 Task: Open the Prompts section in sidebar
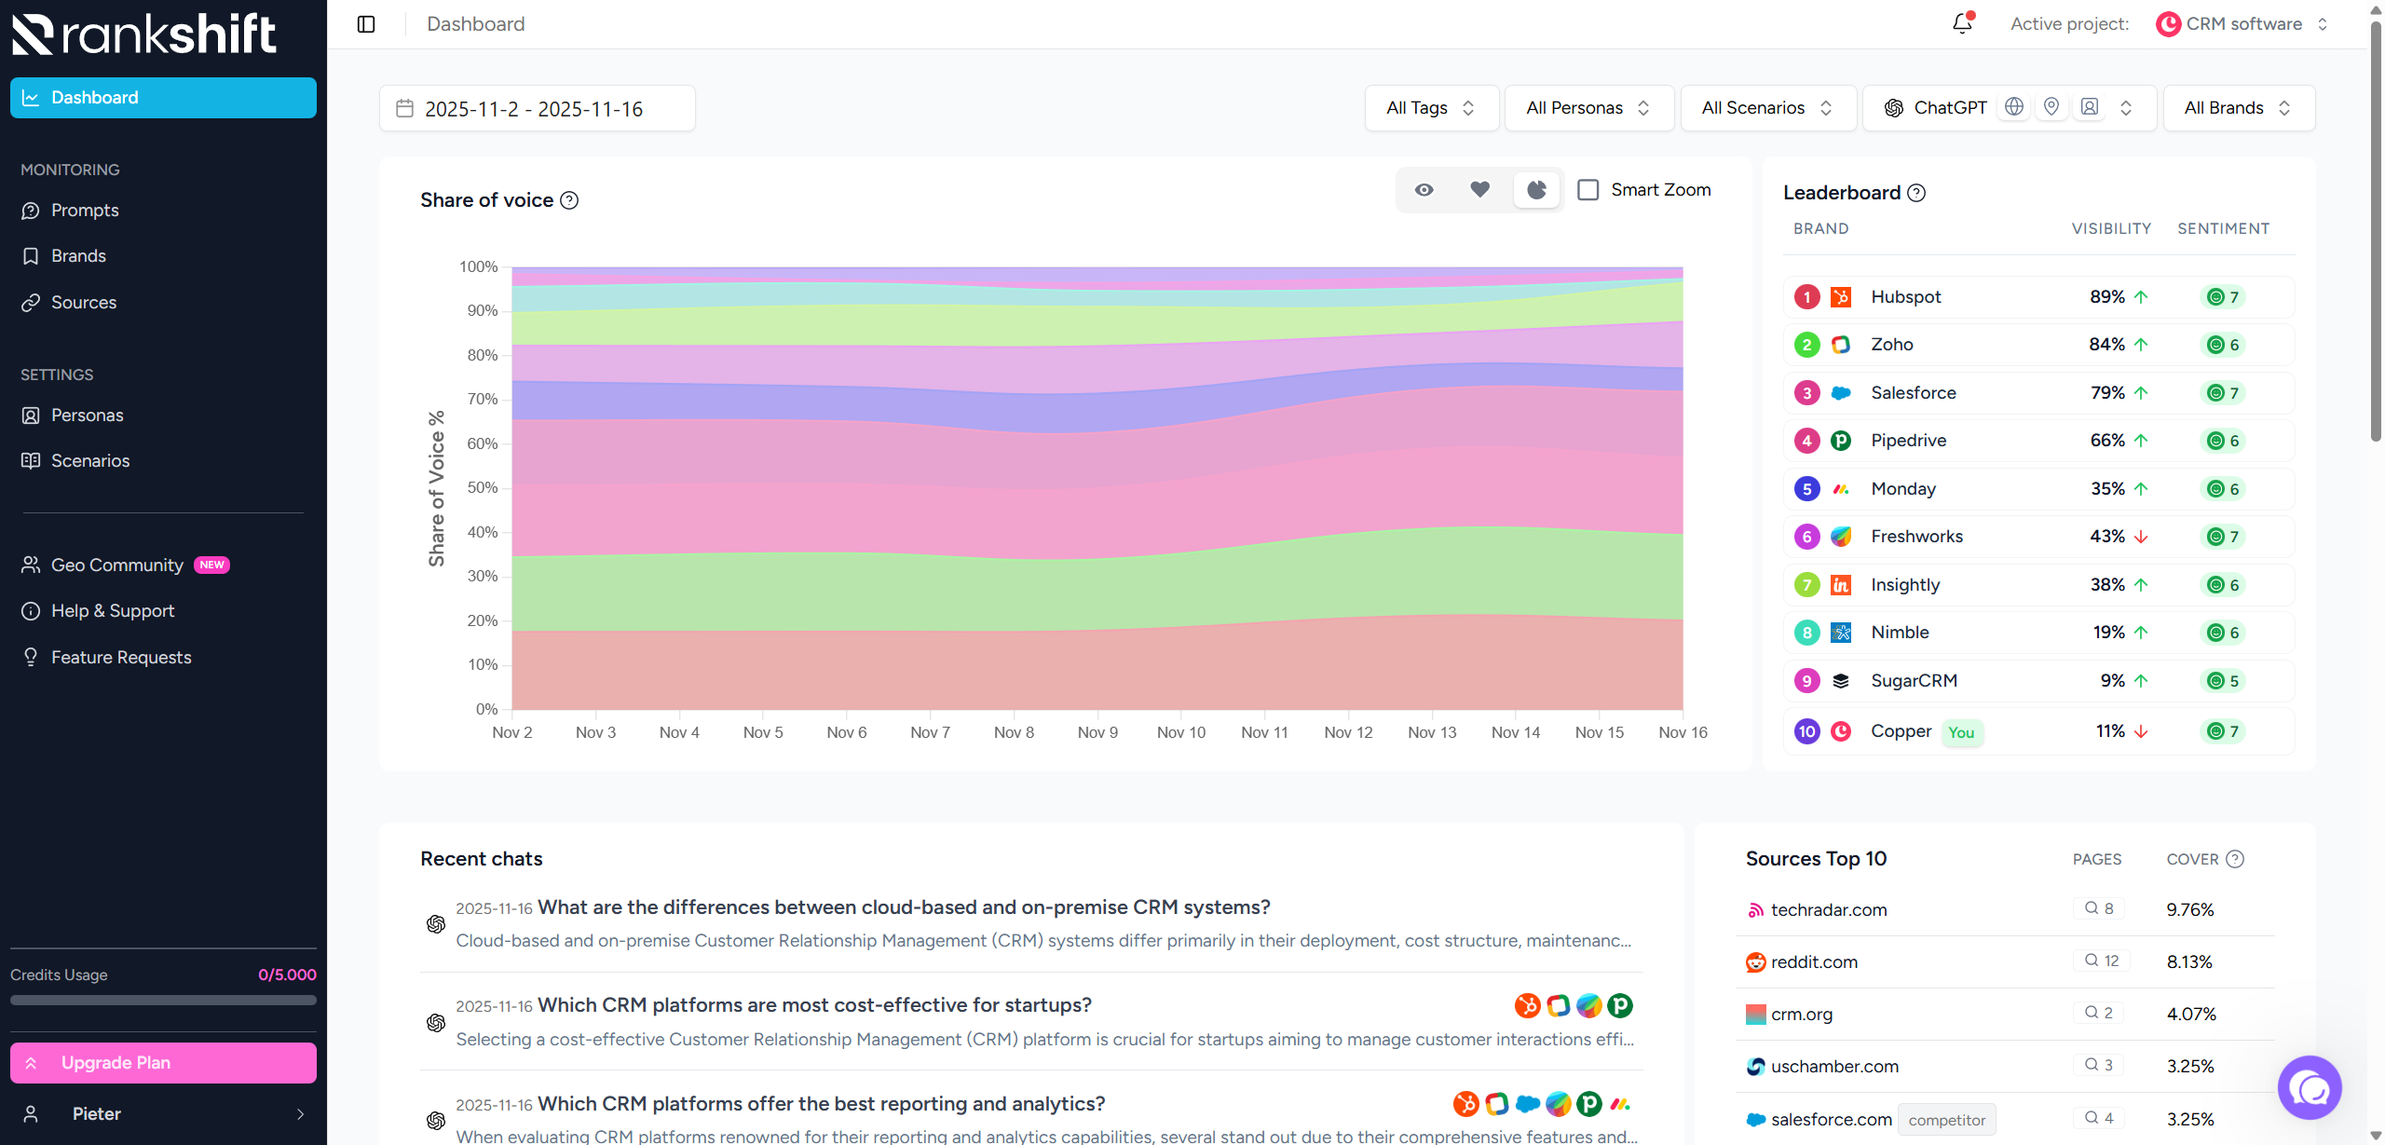click(84, 210)
